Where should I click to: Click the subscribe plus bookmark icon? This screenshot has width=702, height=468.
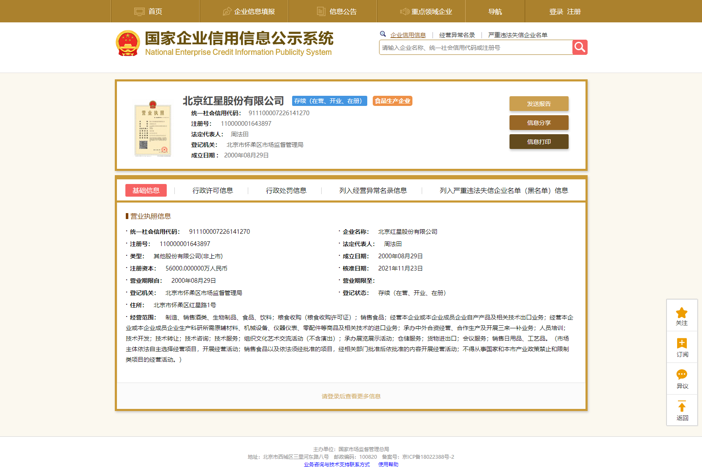point(681,344)
